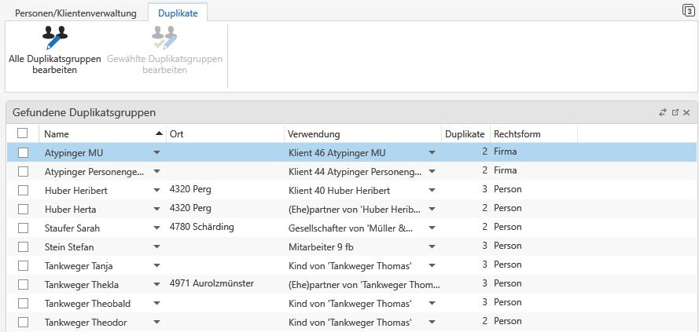Screen dimensions: 699x332
Task: Click Alle Duplikatsgruppen bearbeiten icon
Action: 54,38
